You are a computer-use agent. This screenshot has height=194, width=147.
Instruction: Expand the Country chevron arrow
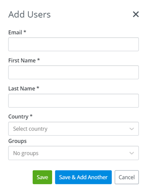pos(132,129)
